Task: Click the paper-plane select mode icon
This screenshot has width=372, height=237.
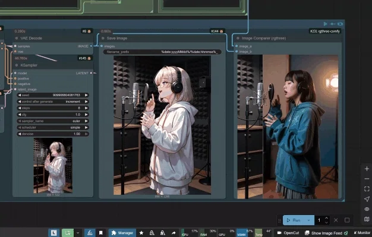Action: coord(367,199)
